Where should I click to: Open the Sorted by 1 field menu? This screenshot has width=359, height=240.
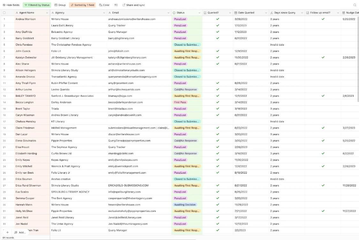click(82, 5)
